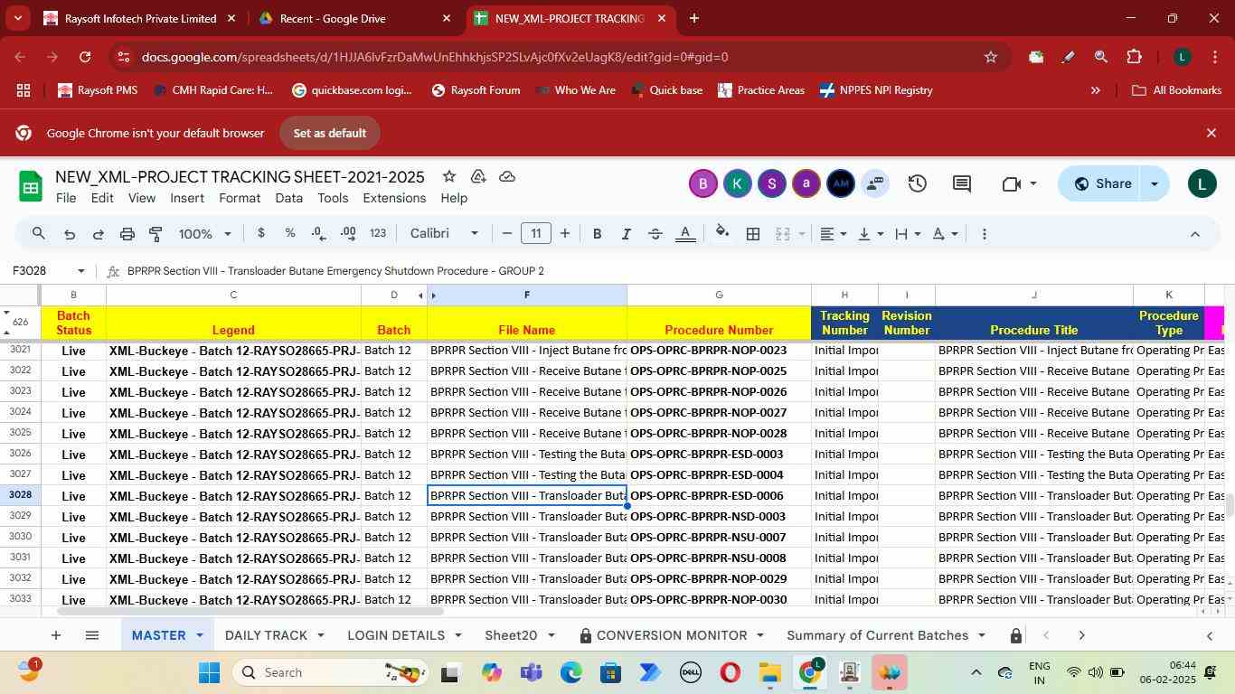Click the Undo icon in toolbar
The image size is (1235, 694).
69,234
